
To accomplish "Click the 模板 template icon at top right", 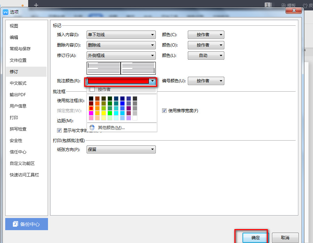I will click(284, 5).
